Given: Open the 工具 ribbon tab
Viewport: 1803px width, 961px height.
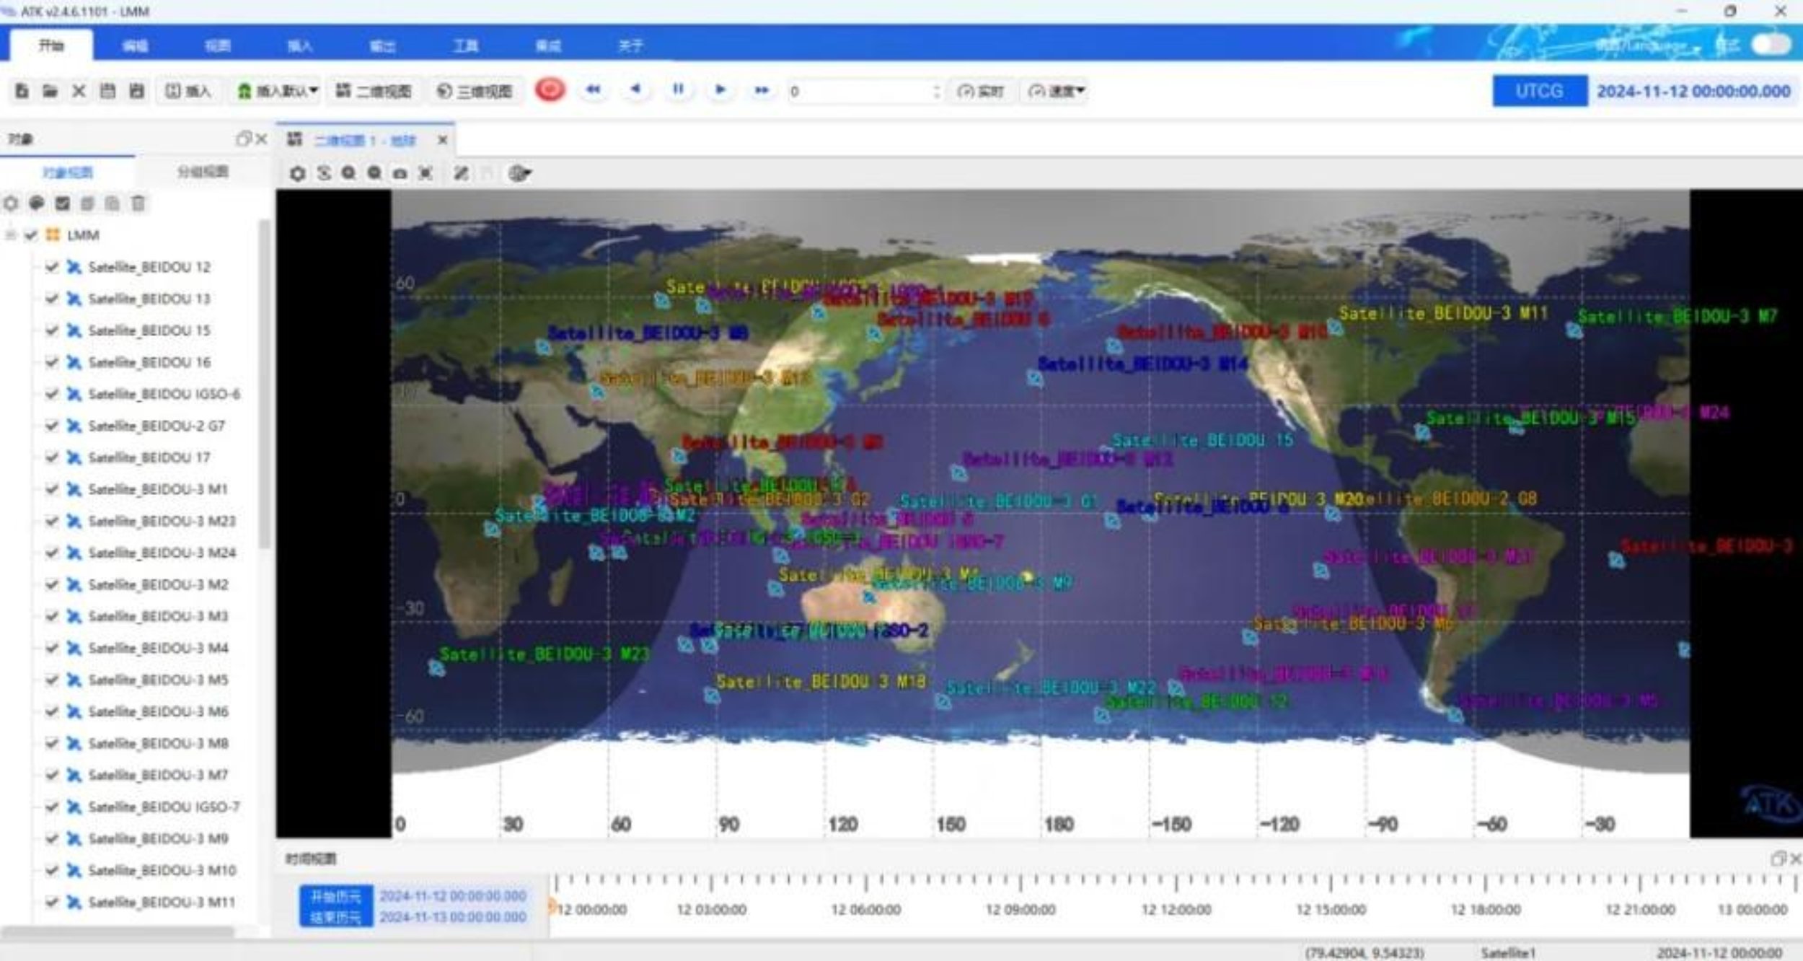Looking at the screenshot, I should click(x=466, y=46).
